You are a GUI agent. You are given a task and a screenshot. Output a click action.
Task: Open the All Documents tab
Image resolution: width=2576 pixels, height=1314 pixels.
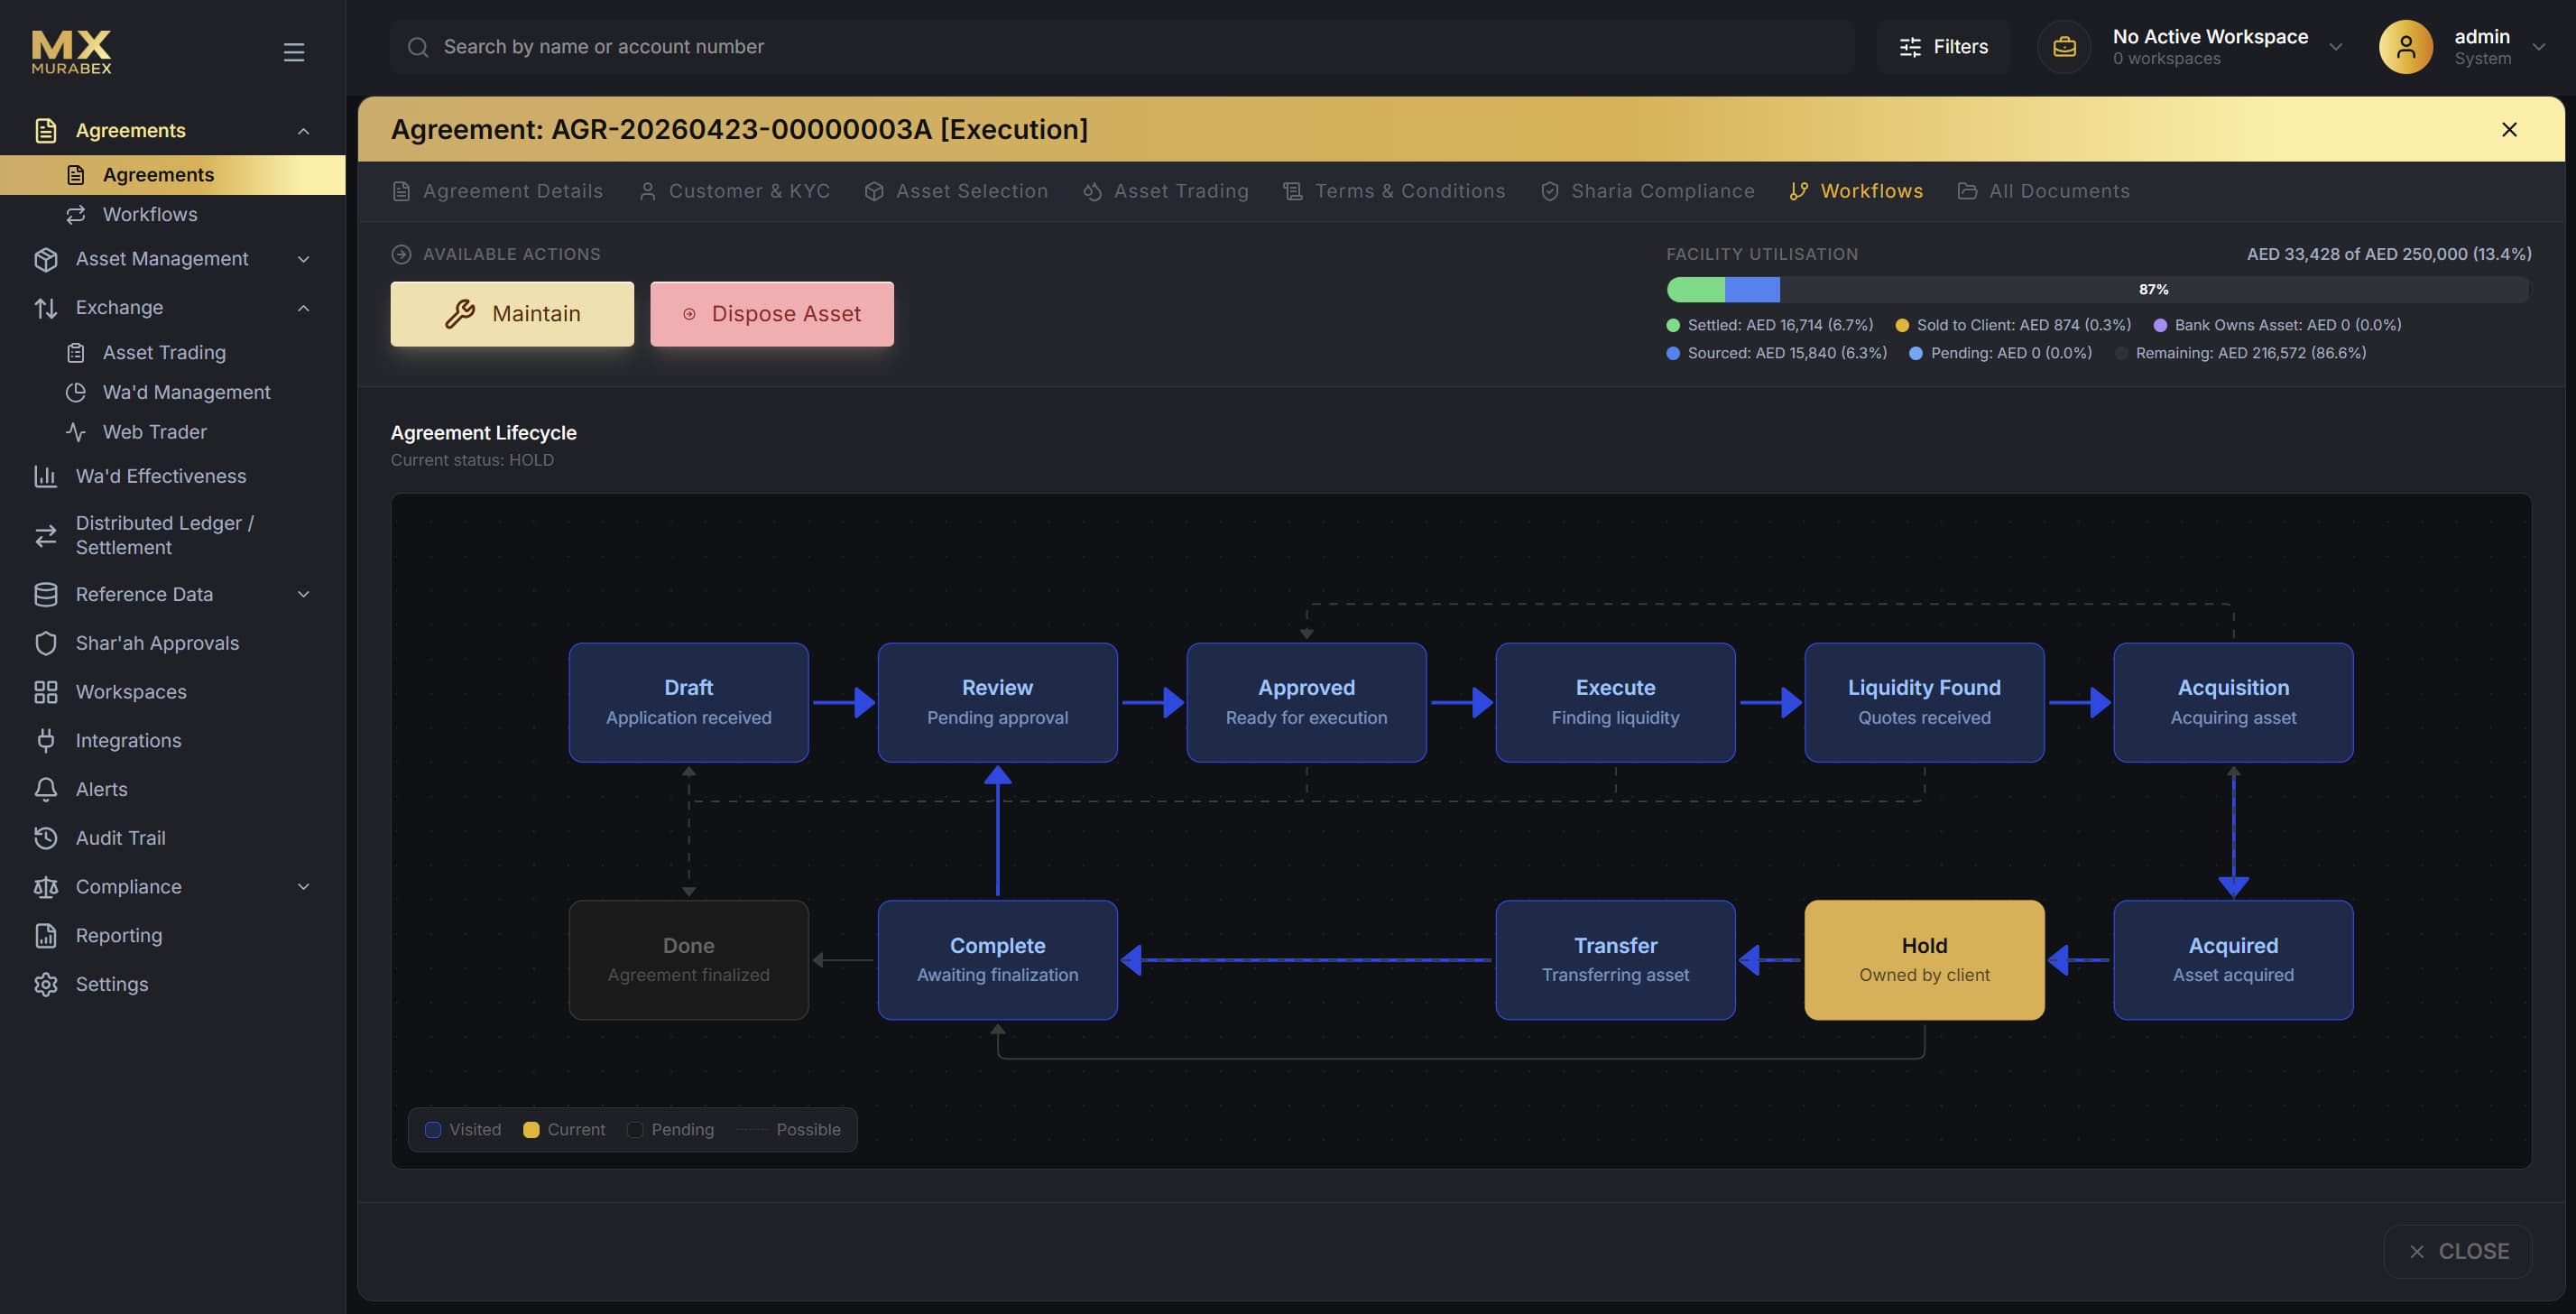(2043, 191)
